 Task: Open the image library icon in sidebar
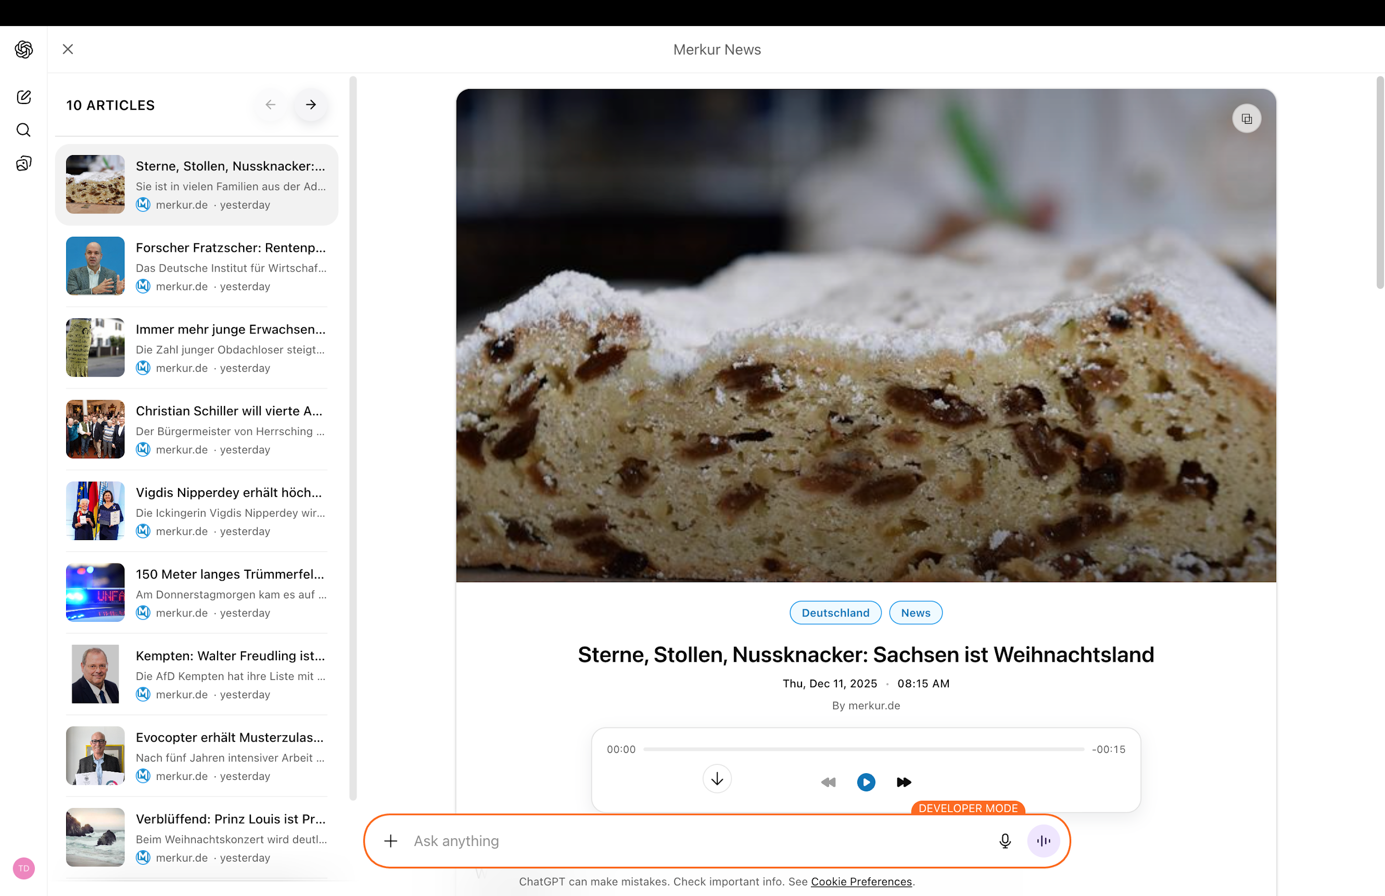pos(24,163)
